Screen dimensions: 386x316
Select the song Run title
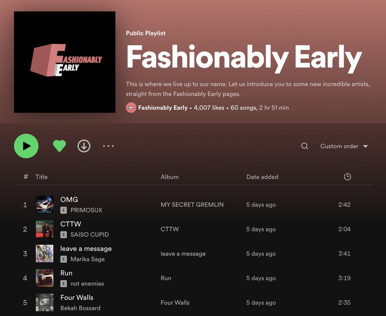coord(66,273)
